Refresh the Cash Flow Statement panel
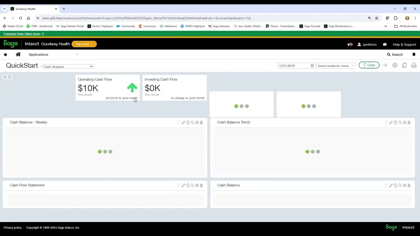Screen dimensions: 420x236 (188, 185)
